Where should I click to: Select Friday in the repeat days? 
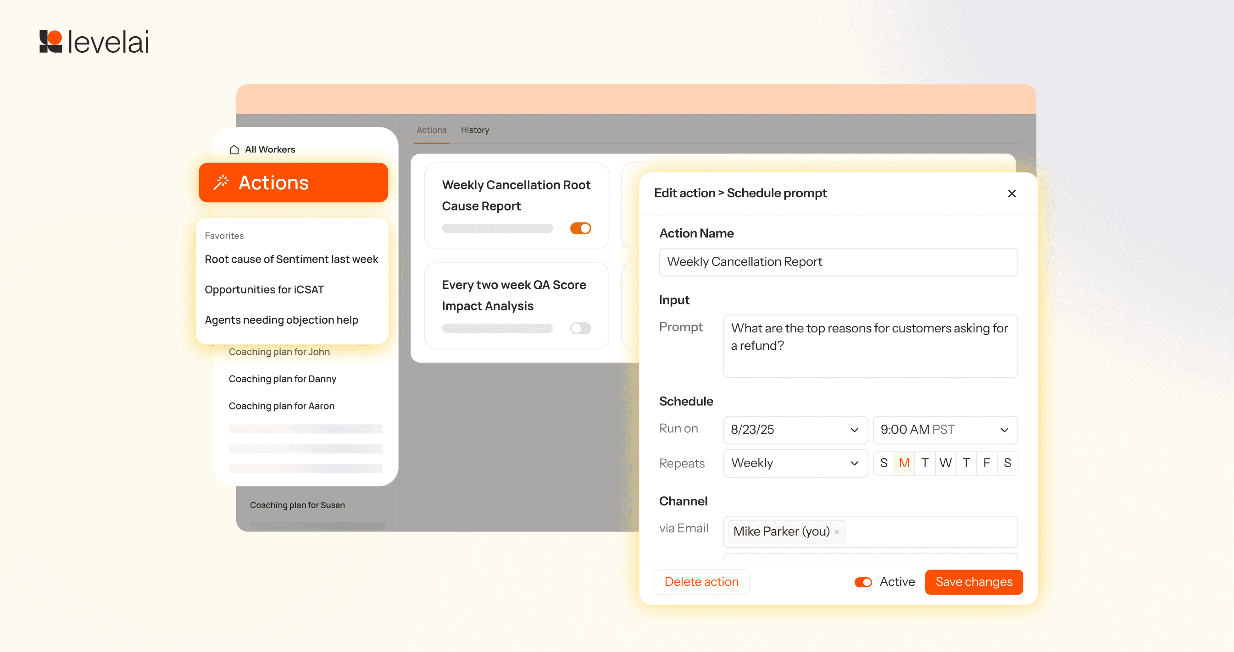986,463
